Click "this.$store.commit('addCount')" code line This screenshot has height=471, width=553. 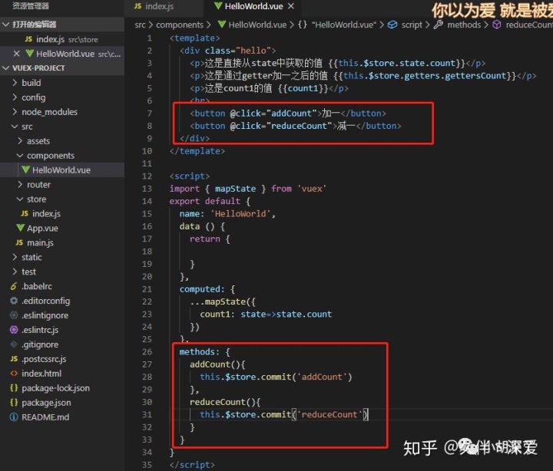click(x=276, y=377)
